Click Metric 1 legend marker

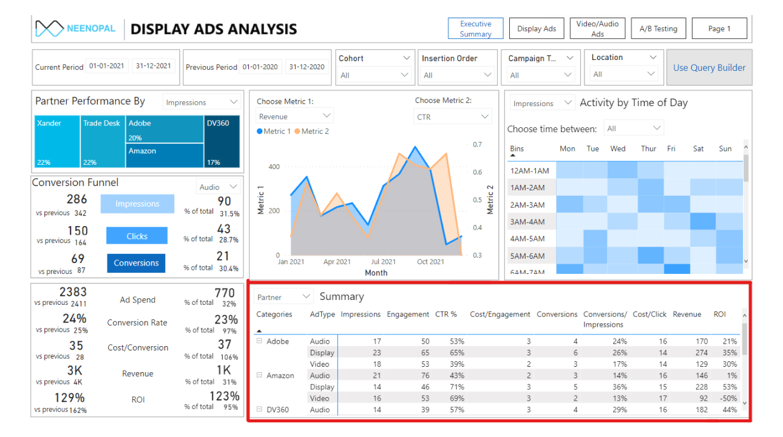pyautogui.click(x=260, y=131)
